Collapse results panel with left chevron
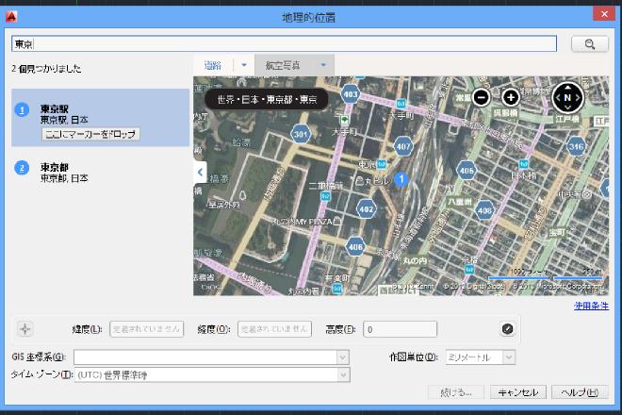Image resolution: width=622 pixels, height=415 pixels. [x=201, y=172]
